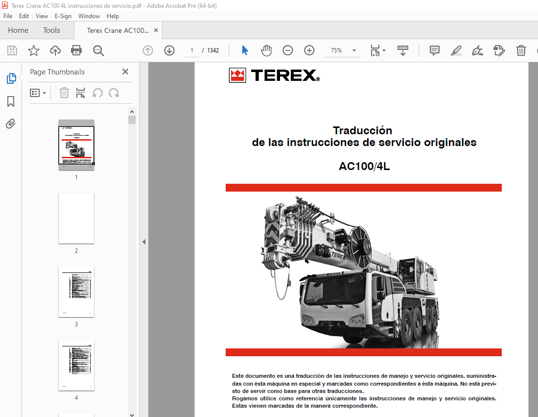Select the Highlight text tool
The width and height of the screenshot is (538, 417).
pyautogui.click(x=456, y=50)
